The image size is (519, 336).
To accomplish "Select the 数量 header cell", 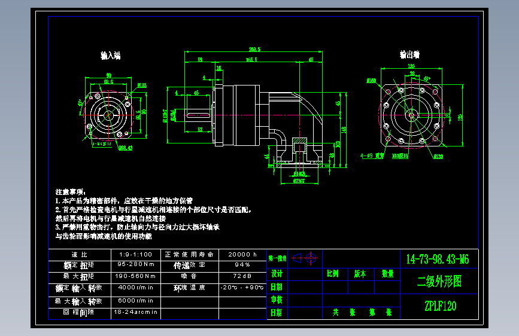I will click(387, 274).
